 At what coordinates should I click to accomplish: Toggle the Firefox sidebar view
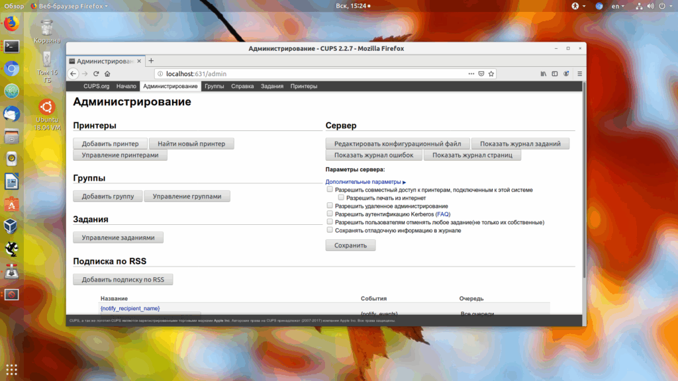[555, 74]
